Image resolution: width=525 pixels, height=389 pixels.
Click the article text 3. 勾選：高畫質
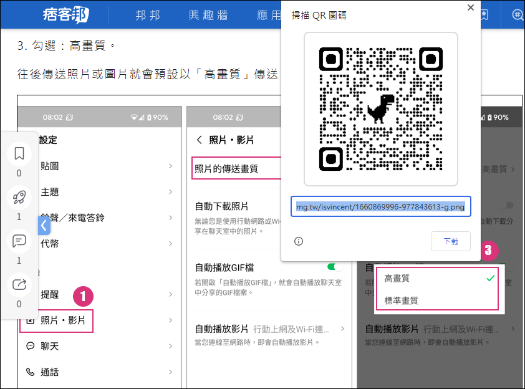point(66,45)
